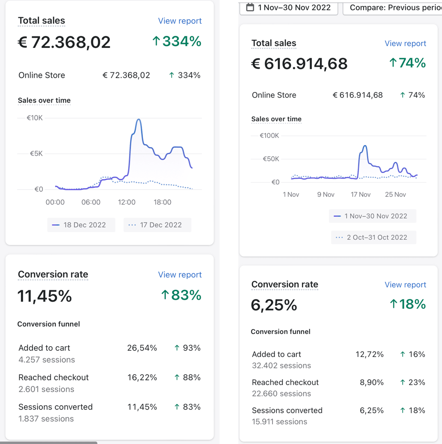
Task: View report for the 6,25% conversion rate
Action: point(405,285)
